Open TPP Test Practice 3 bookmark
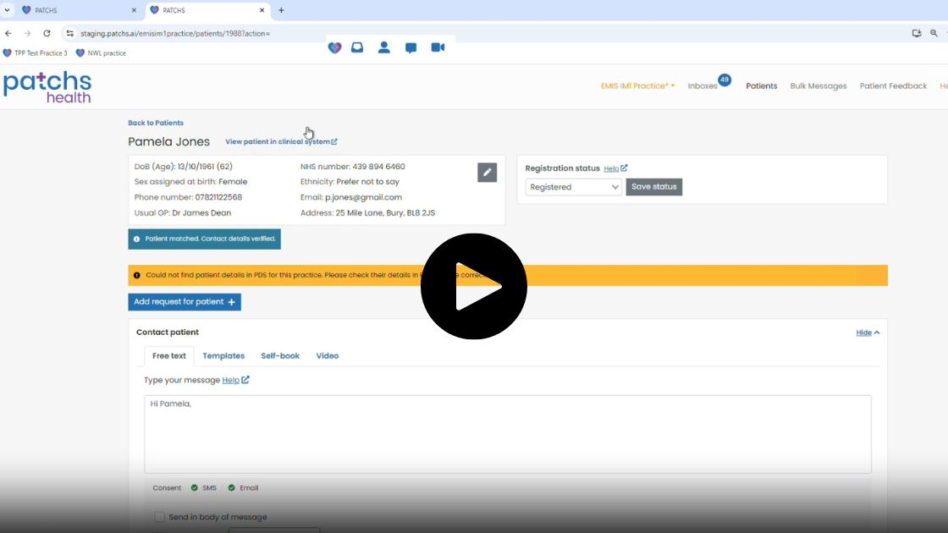Viewport: 948px width, 533px height. [35, 53]
